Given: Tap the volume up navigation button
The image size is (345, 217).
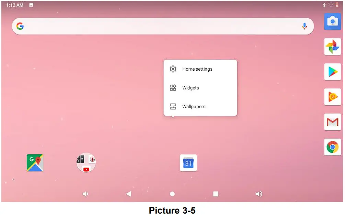Looking at the screenshot, I should [259, 194].
